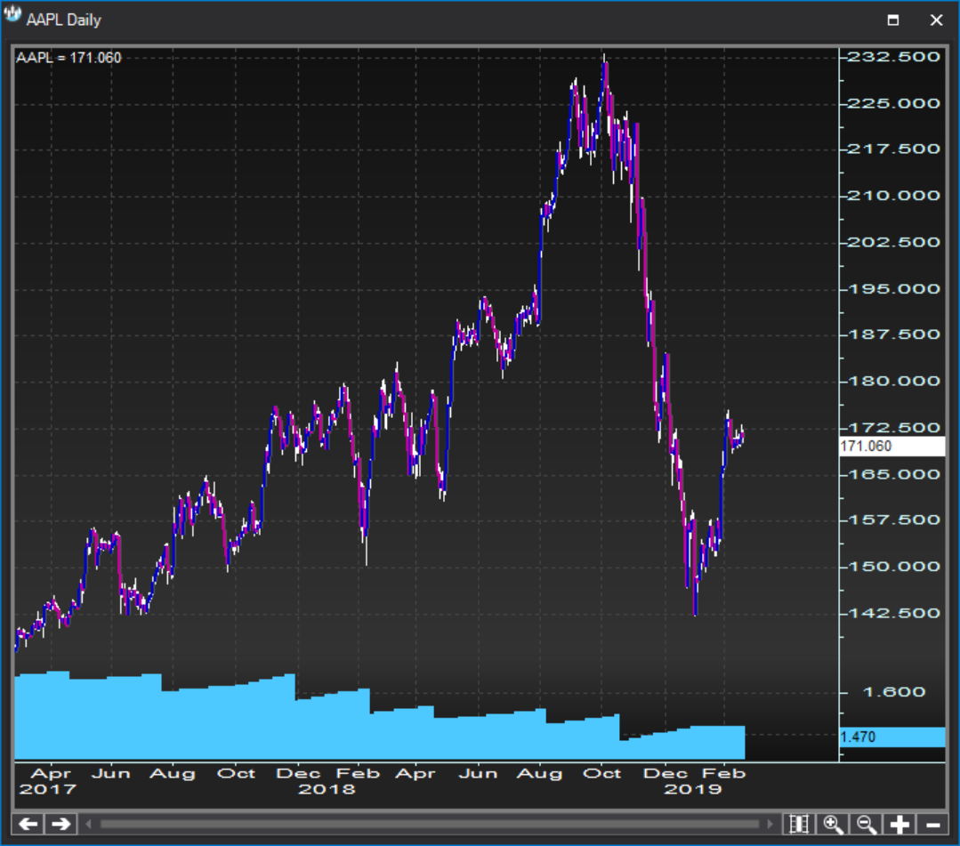Maximize the AAPL Daily window
960x846 pixels.
point(893,20)
